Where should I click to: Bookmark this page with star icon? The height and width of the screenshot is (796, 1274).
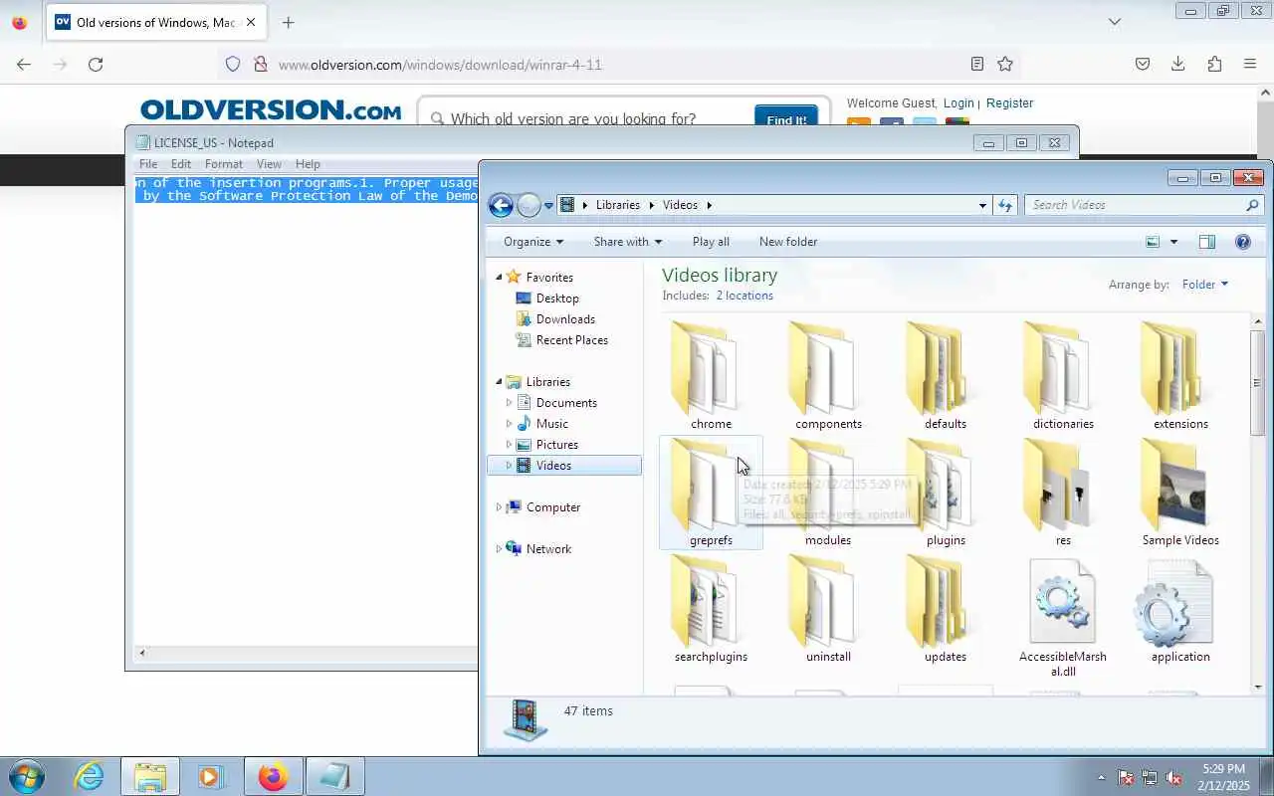click(x=1005, y=64)
